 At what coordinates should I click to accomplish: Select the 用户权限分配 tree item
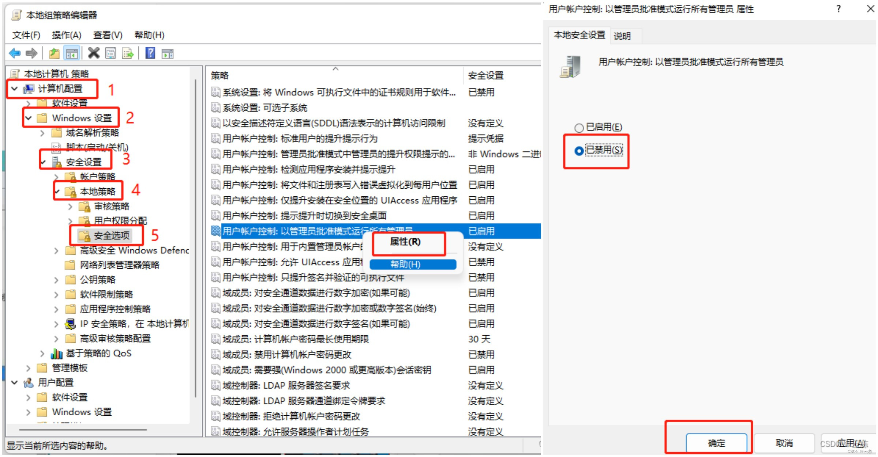click(120, 221)
